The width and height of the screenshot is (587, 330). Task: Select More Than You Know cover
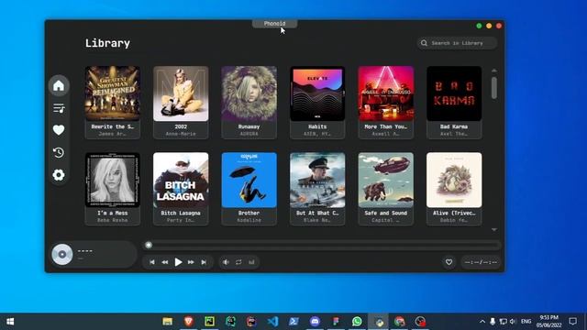click(386, 93)
